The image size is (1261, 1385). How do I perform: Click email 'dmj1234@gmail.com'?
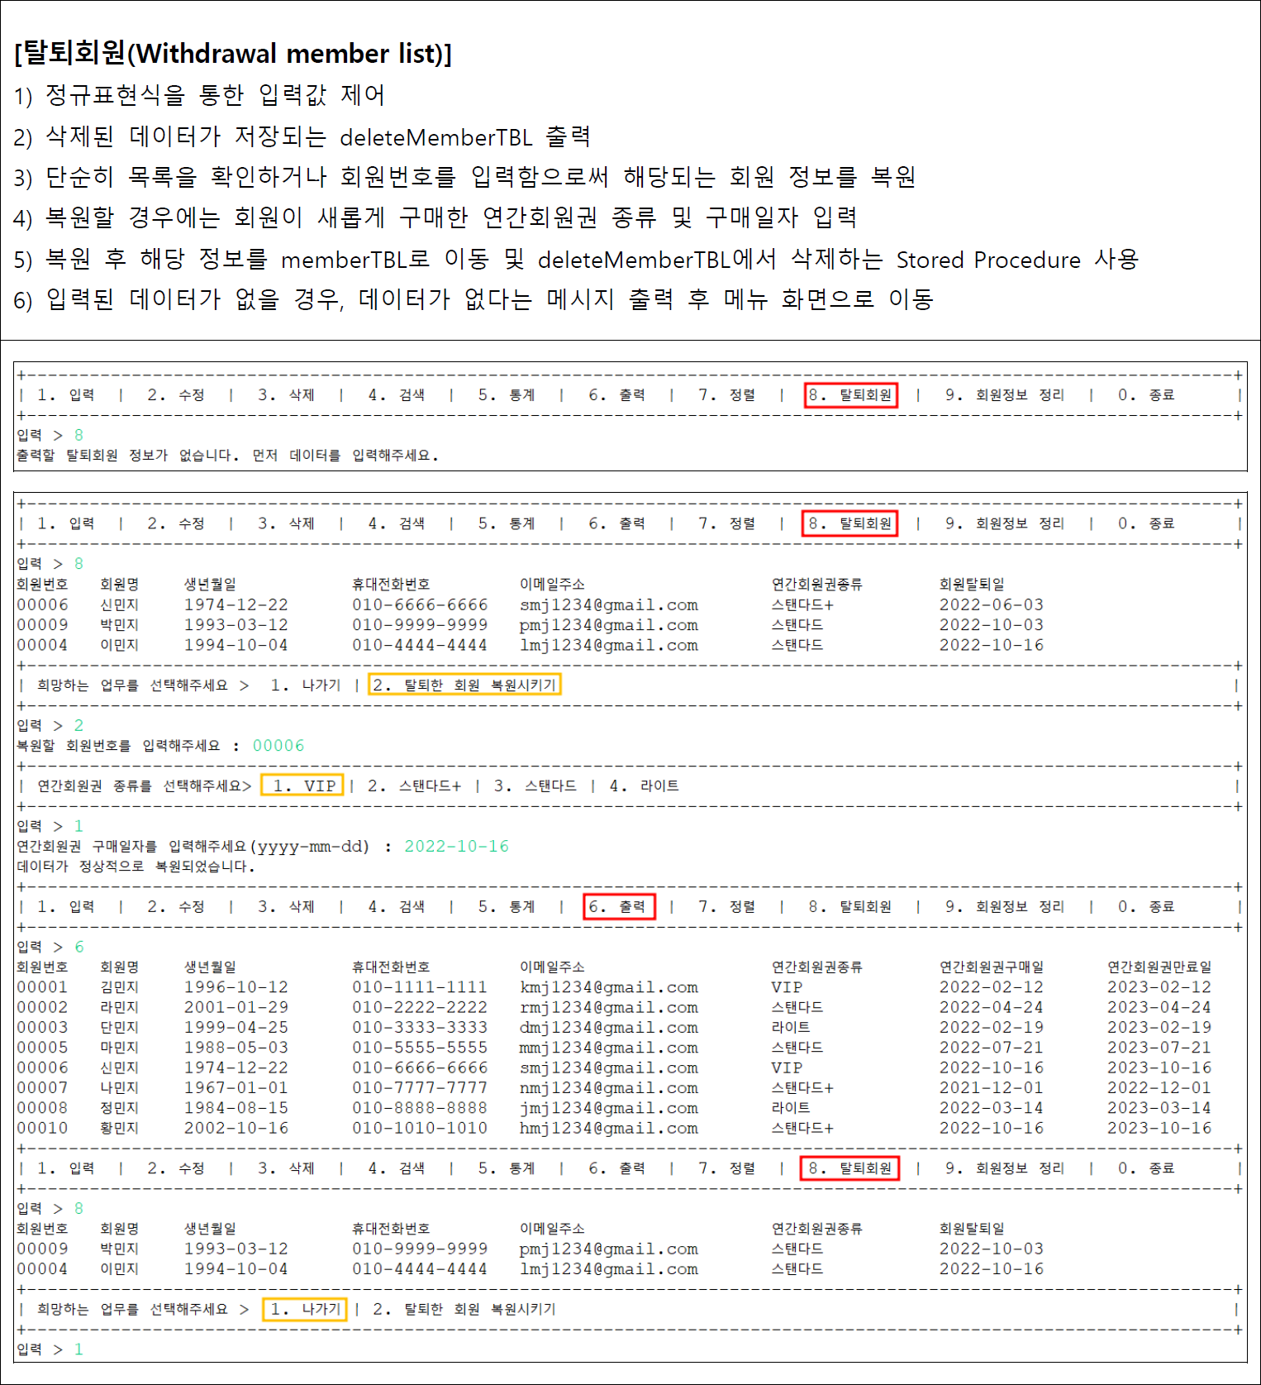click(609, 1027)
